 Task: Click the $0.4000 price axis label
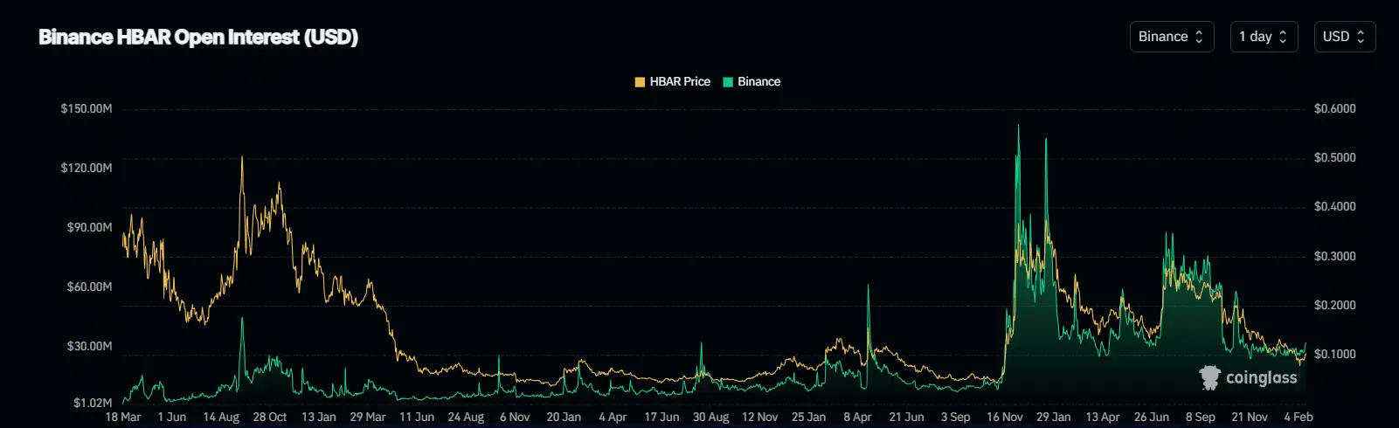[x=1335, y=206]
